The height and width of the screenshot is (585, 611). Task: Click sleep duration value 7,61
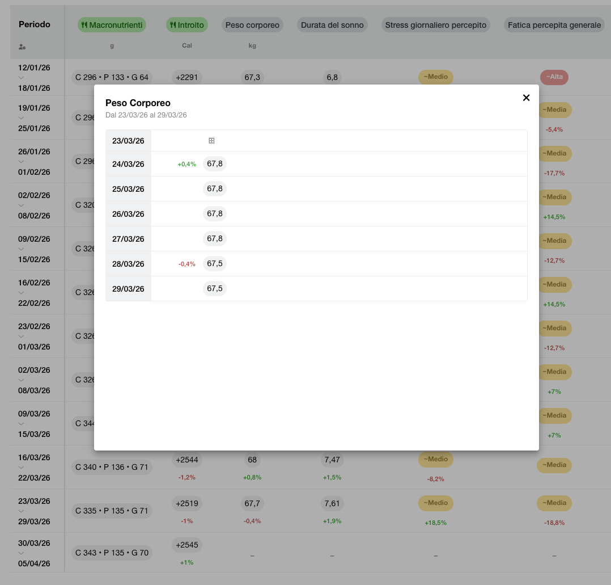coord(332,503)
